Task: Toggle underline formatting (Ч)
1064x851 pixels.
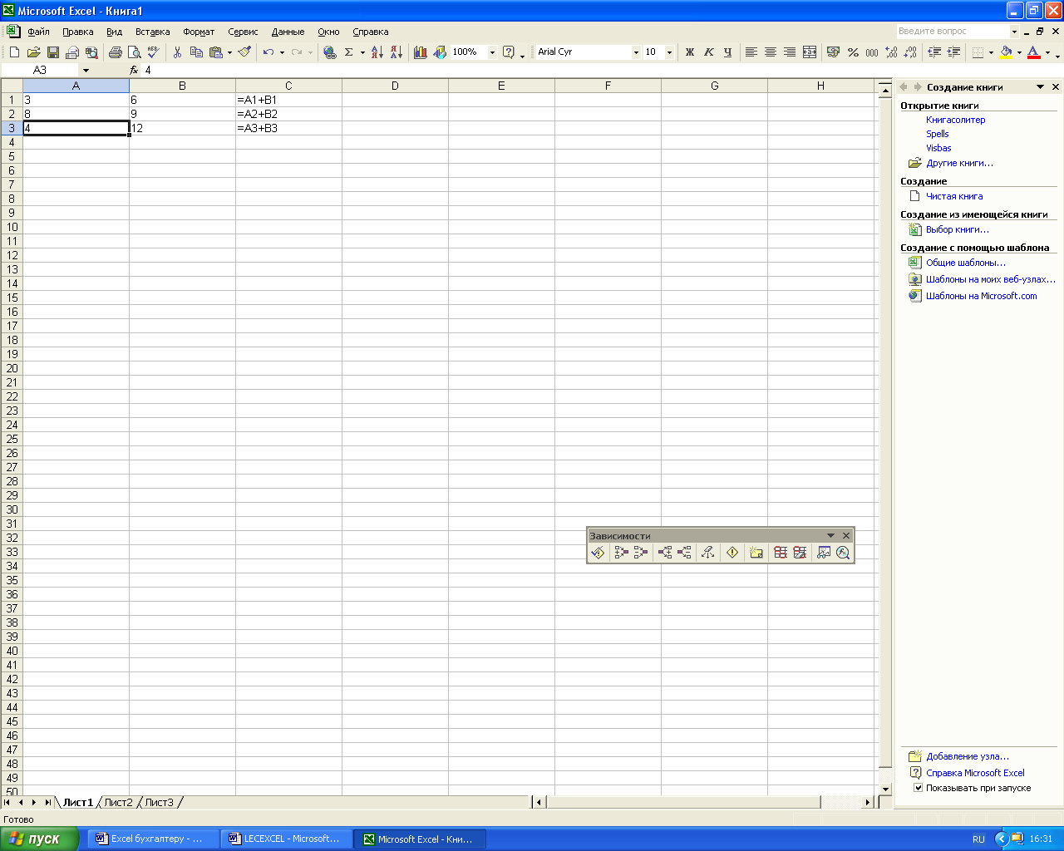Action: pos(727,52)
